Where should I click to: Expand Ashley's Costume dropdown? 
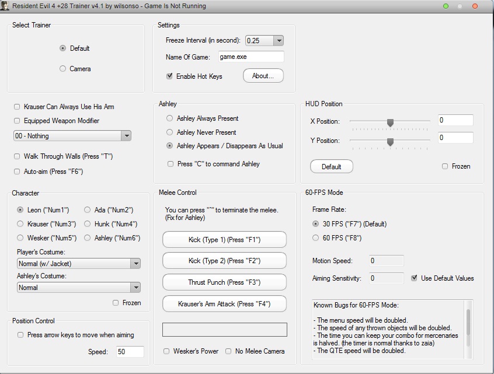pos(135,288)
